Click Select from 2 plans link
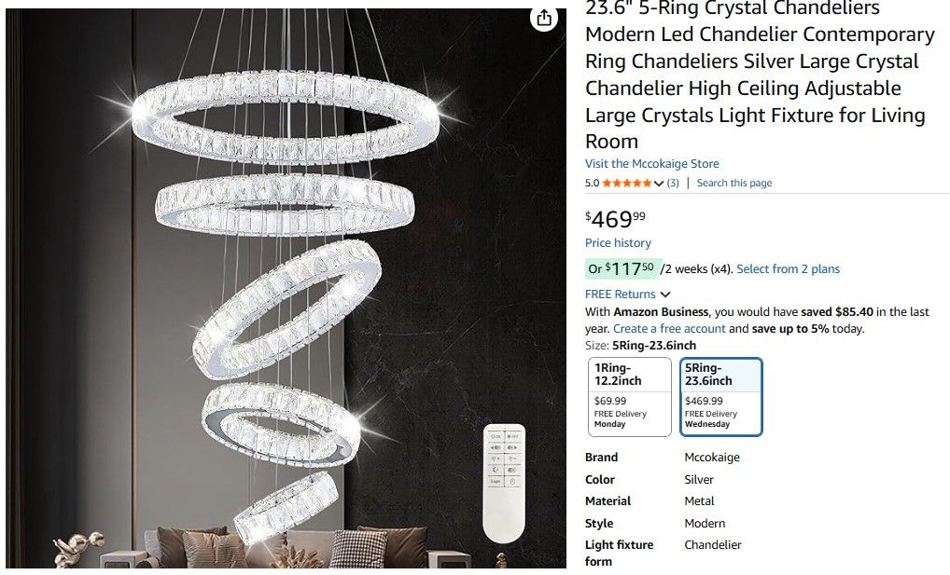The height and width of the screenshot is (575, 950). 788,269
